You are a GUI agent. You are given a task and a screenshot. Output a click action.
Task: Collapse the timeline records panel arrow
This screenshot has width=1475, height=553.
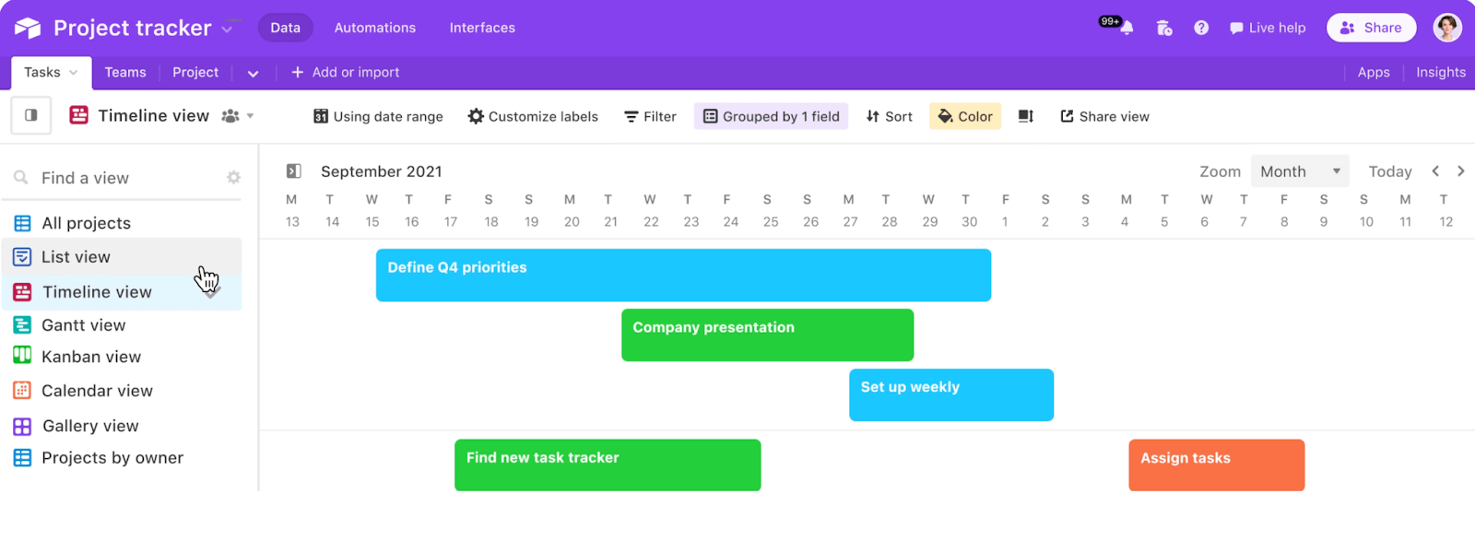point(292,171)
